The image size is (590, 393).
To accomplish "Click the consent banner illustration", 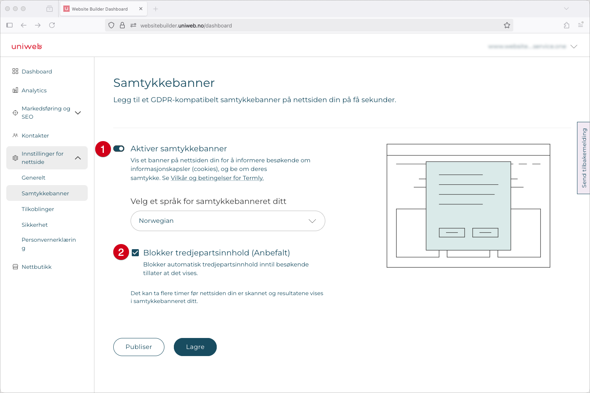I will coord(468,206).
